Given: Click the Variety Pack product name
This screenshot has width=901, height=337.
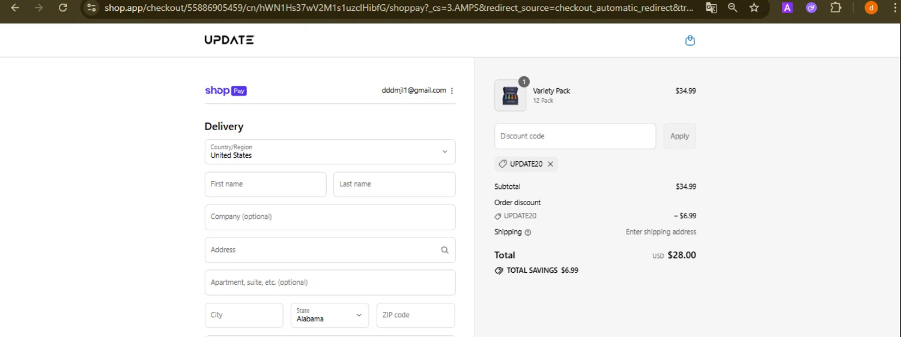Looking at the screenshot, I should pyautogui.click(x=551, y=91).
